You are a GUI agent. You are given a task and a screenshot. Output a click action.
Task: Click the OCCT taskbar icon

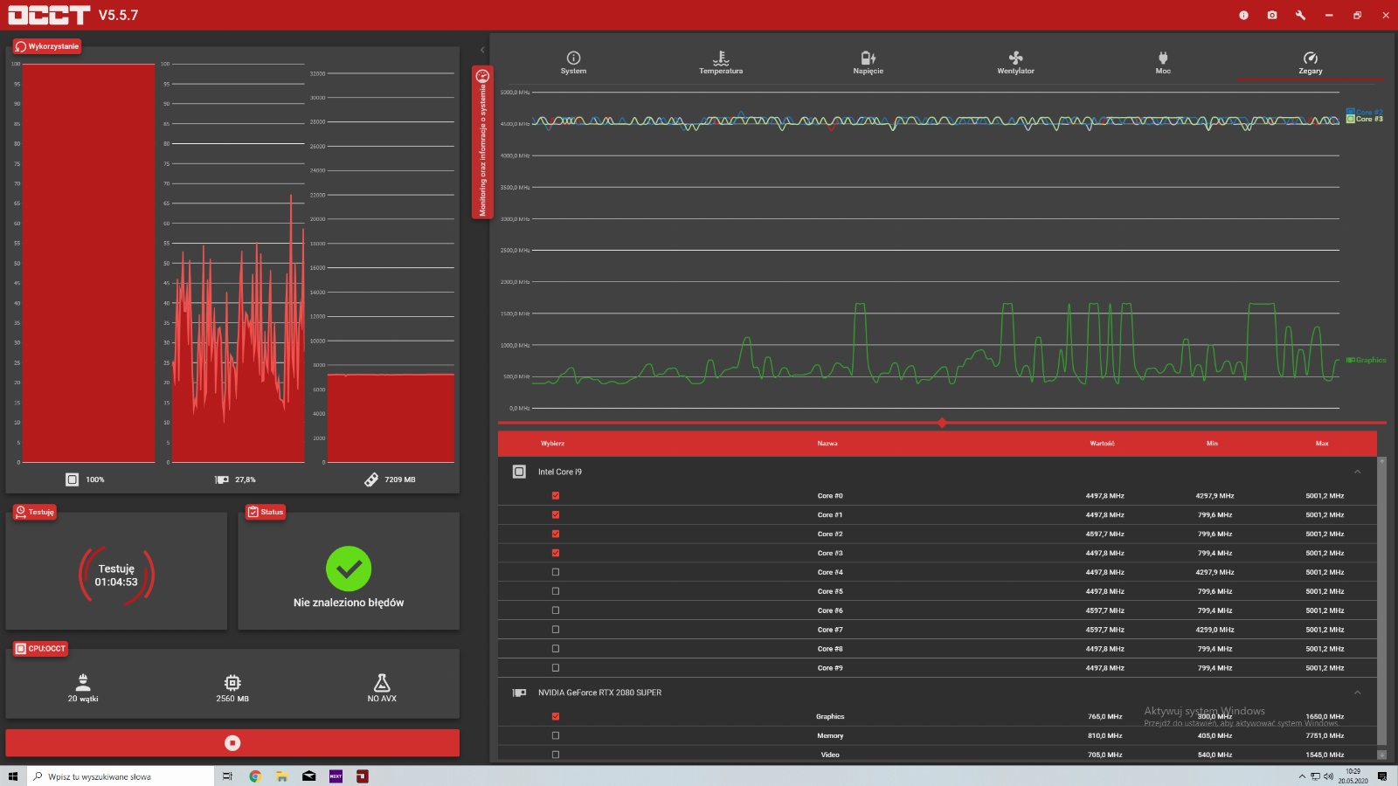(362, 776)
